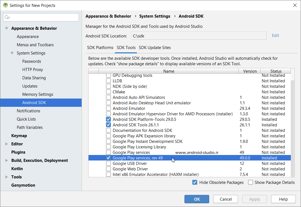This screenshot has width=301, height=207.
Task: Enable Show Package Details
Action: coord(250,183)
